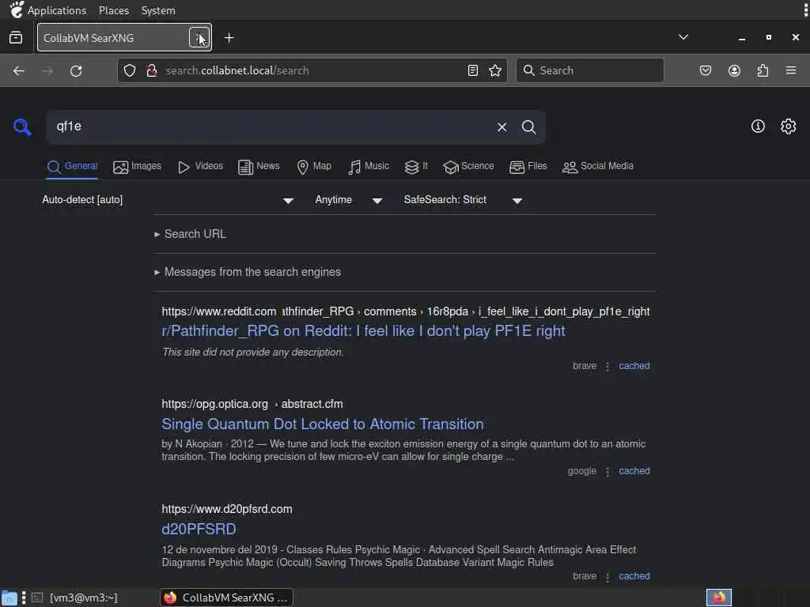
Task: Switch to Social Media tab
Action: (597, 166)
